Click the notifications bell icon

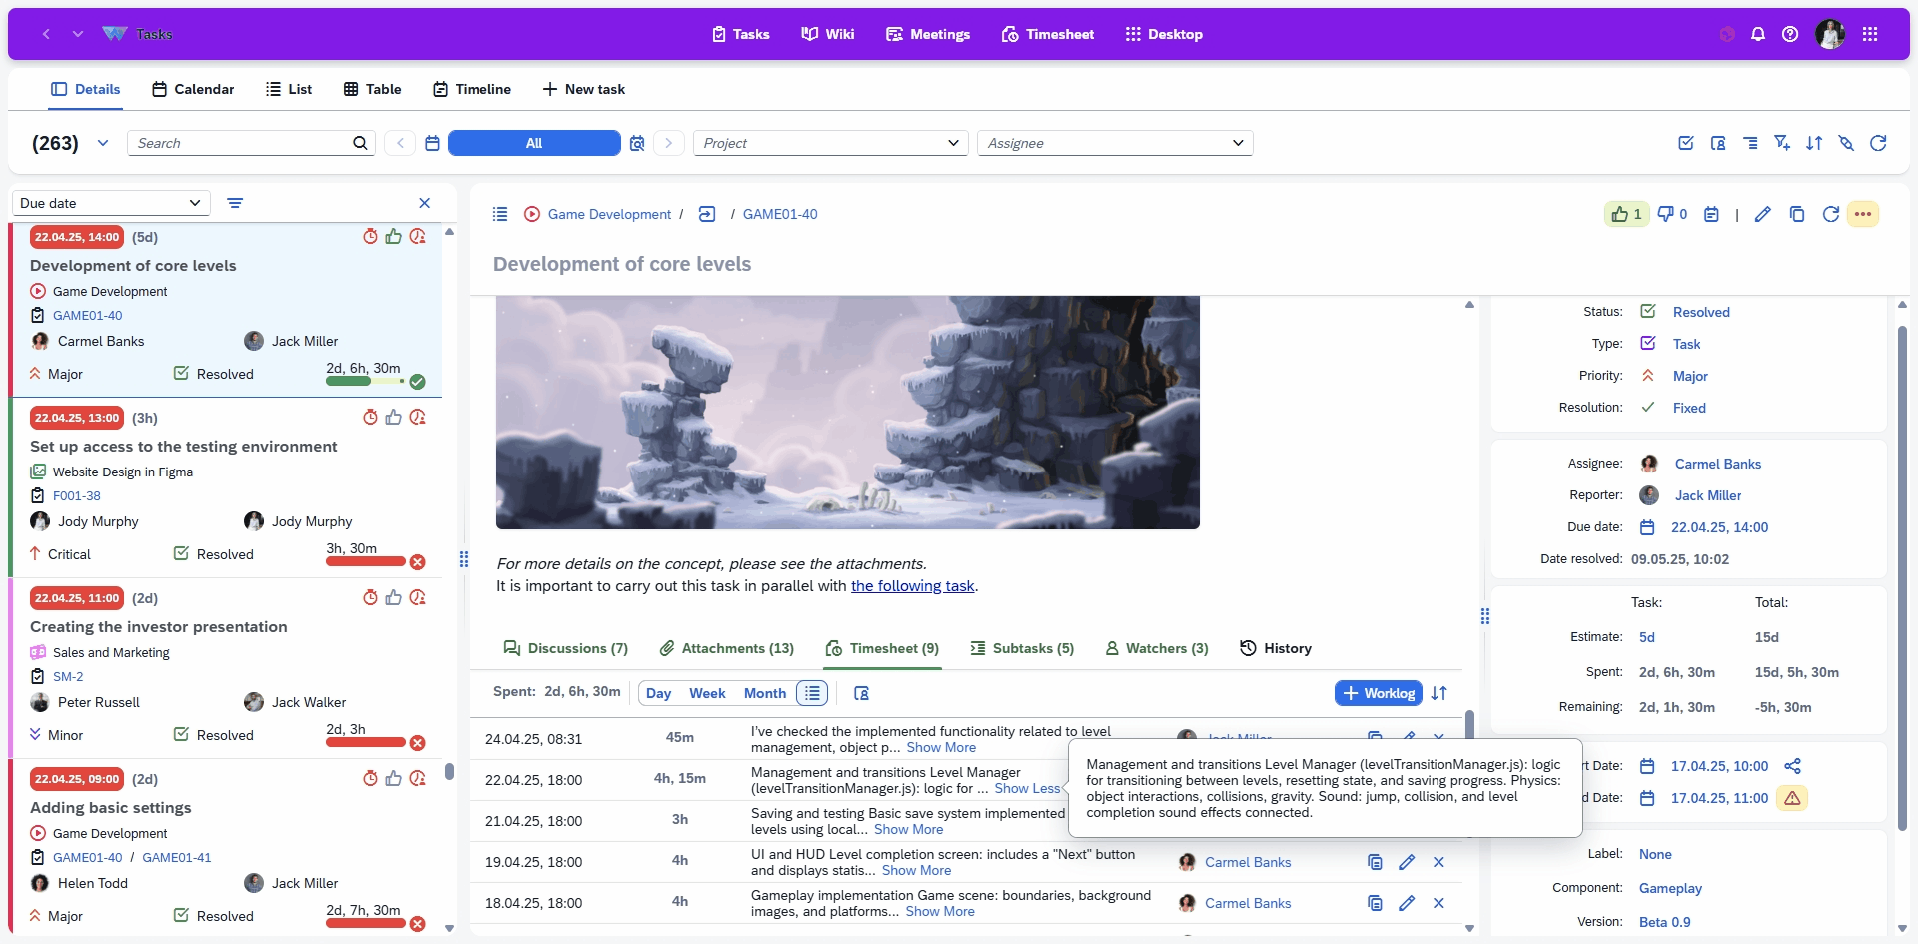1758,34
